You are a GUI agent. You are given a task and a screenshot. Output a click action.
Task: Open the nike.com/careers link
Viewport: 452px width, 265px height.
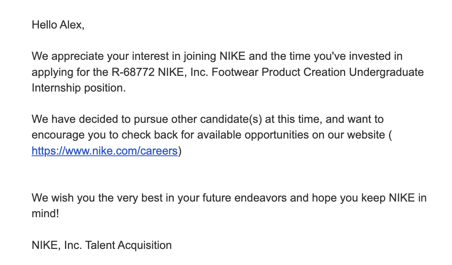(x=104, y=151)
